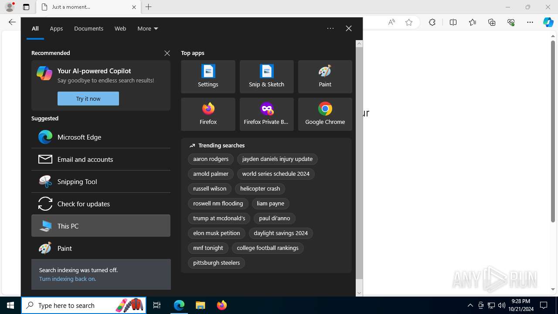Search 'jayden daniels injury update'
558x314 pixels.
point(277,159)
